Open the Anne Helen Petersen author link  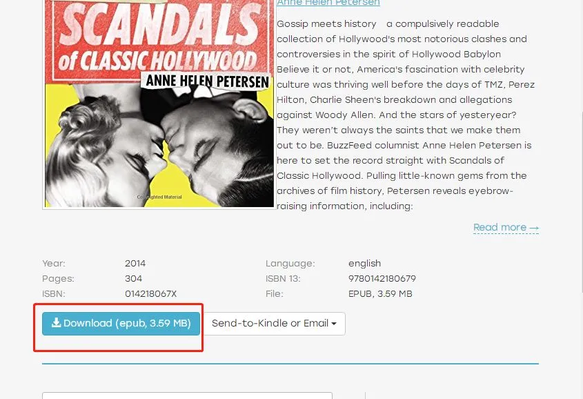328,3
